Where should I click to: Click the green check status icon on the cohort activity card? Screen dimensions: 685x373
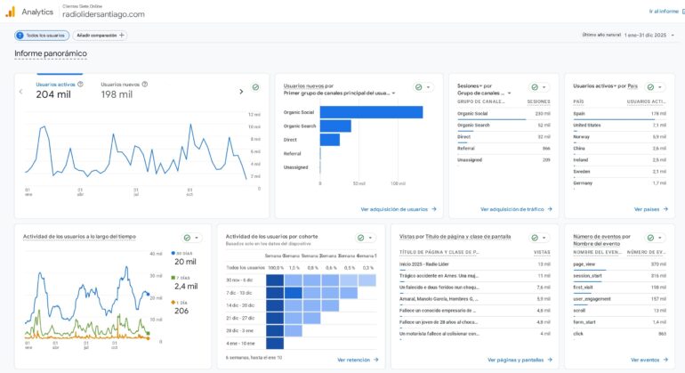(360, 238)
